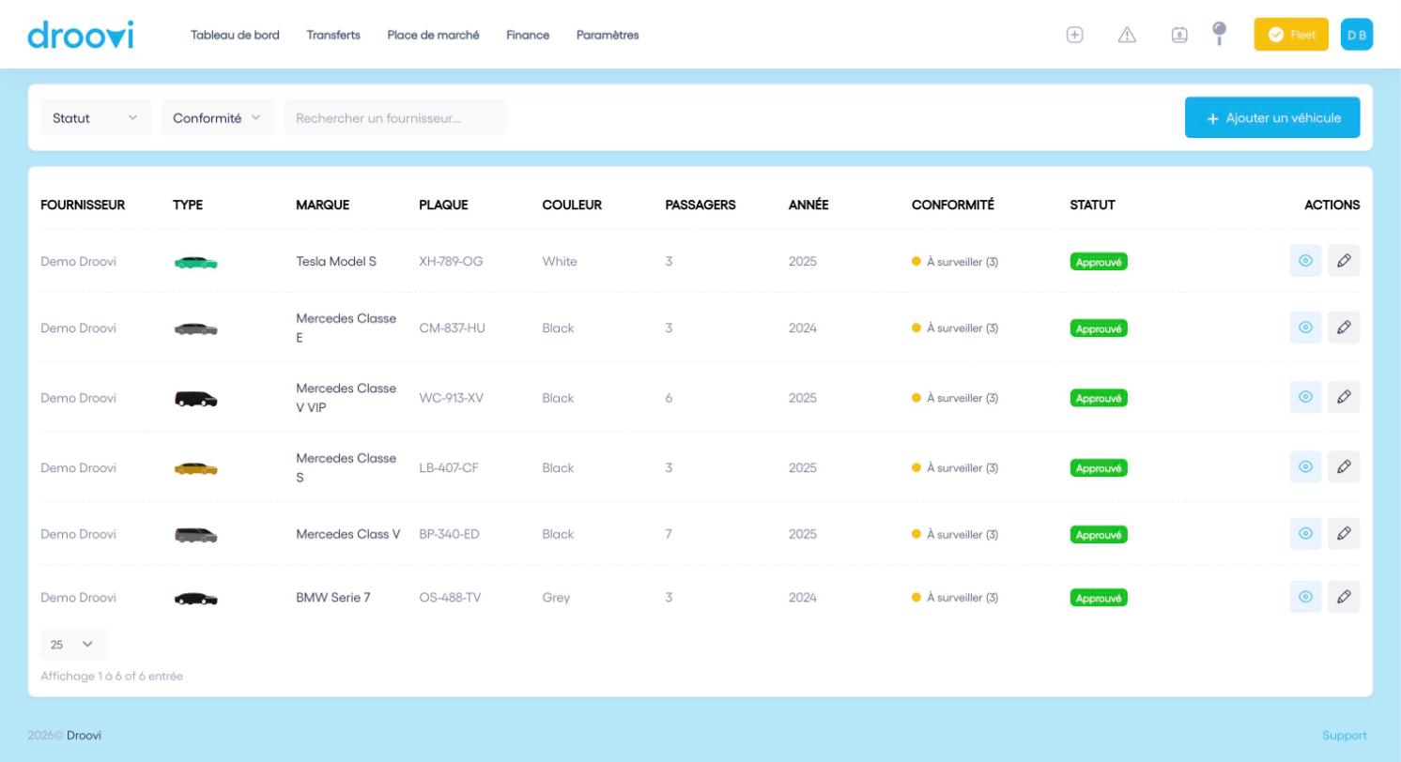Image resolution: width=1401 pixels, height=762 pixels.
Task: Click the map pin icon
Action: (1220, 34)
